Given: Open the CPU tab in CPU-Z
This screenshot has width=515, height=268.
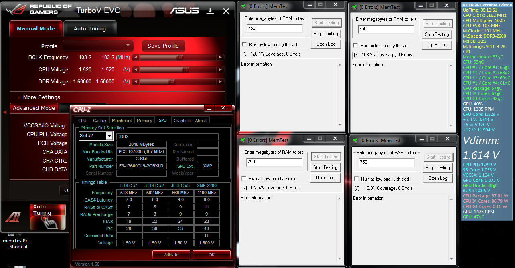Looking at the screenshot, I should 82,121.
